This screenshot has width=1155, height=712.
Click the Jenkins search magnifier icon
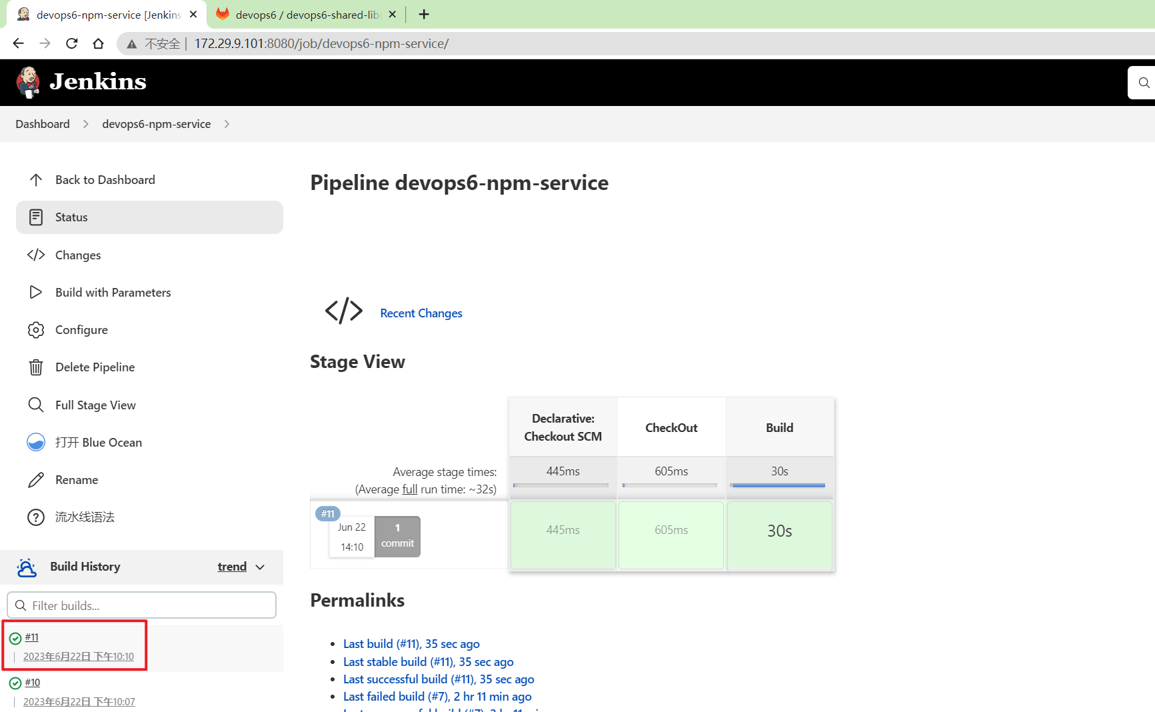(1144, 83)
